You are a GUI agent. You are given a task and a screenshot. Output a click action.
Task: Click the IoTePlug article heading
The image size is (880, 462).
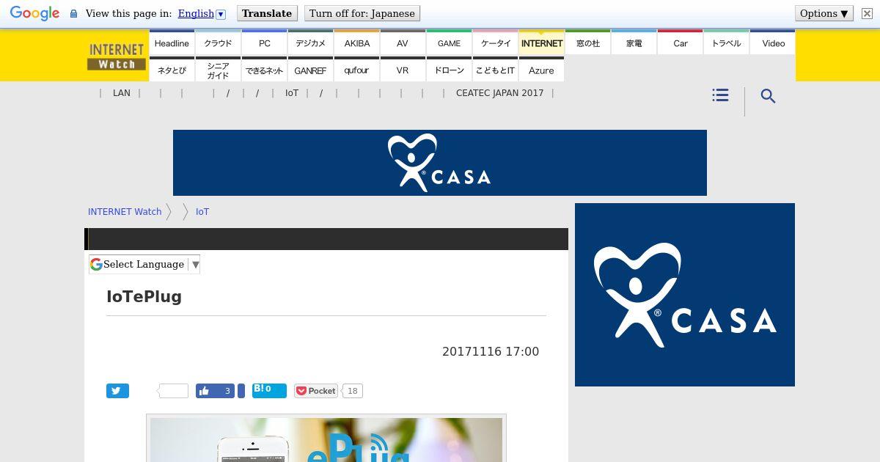pos(144,296)
